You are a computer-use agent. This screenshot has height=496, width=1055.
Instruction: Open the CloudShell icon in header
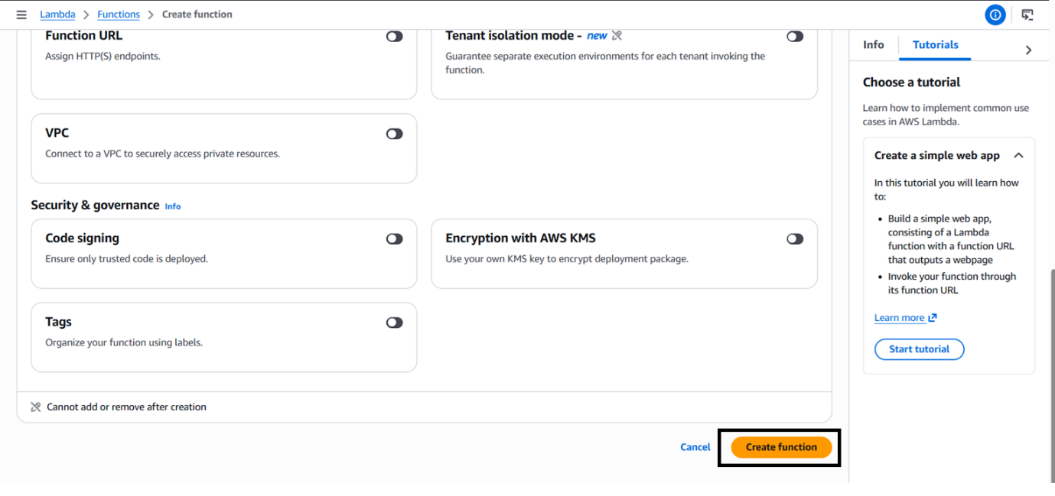point(1027,15)
